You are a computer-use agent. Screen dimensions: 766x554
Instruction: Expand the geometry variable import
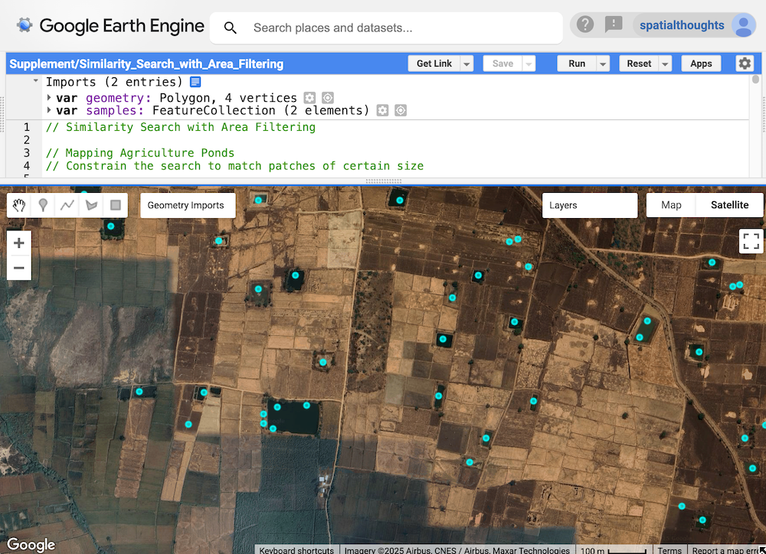[49, 98]
